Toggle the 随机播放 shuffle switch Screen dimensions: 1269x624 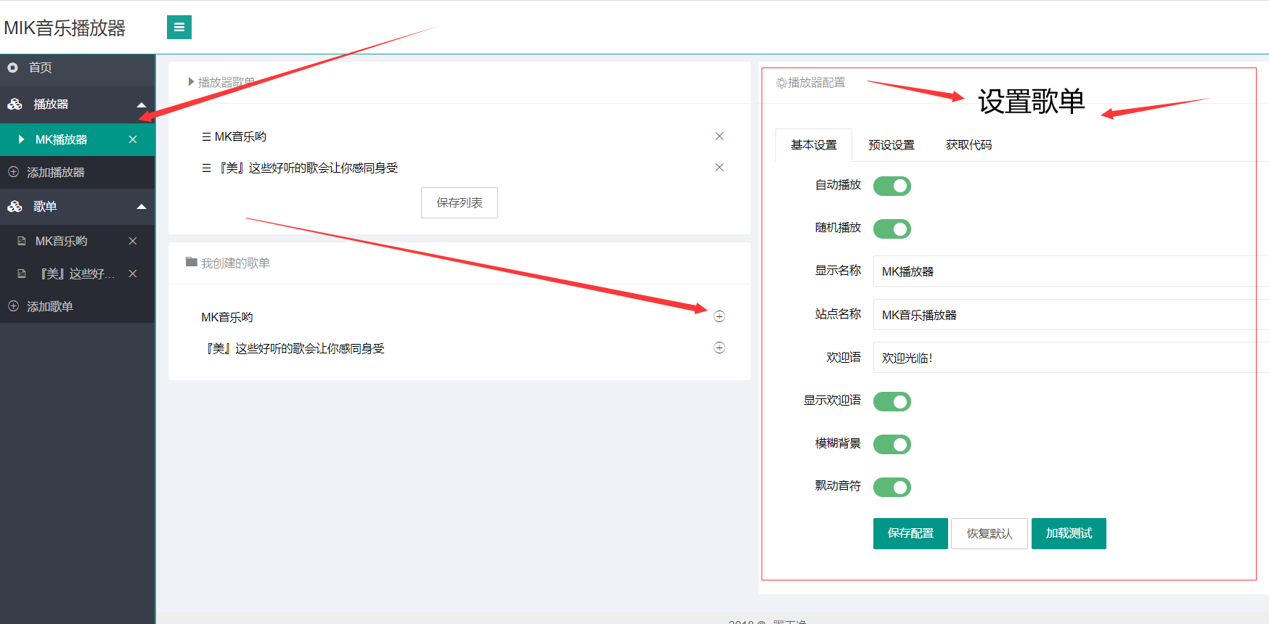tap(891, 229)
